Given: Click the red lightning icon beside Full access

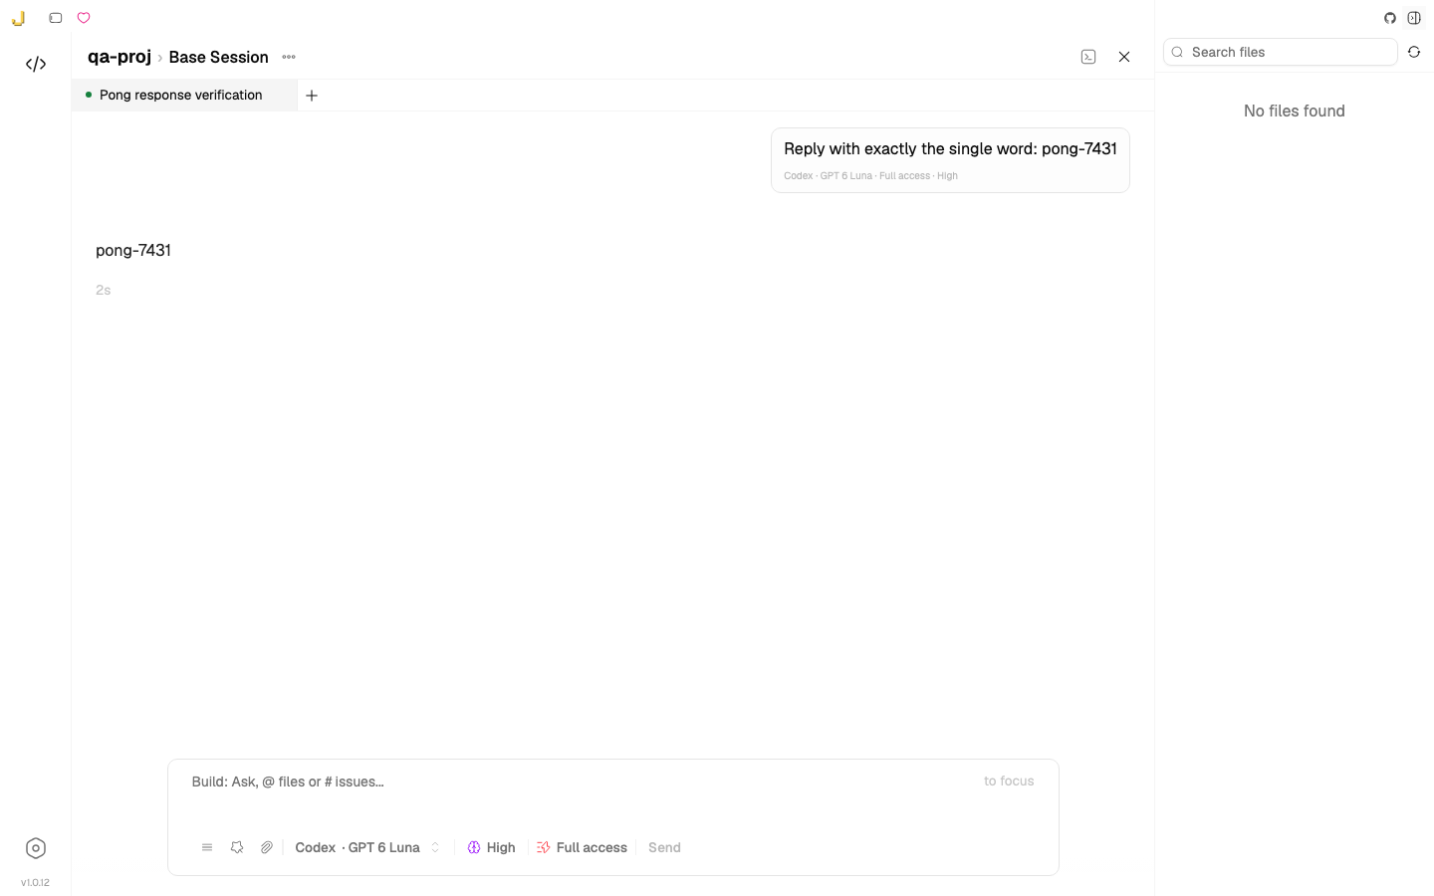Looking at the screenshot, I should tap(544, 847).
